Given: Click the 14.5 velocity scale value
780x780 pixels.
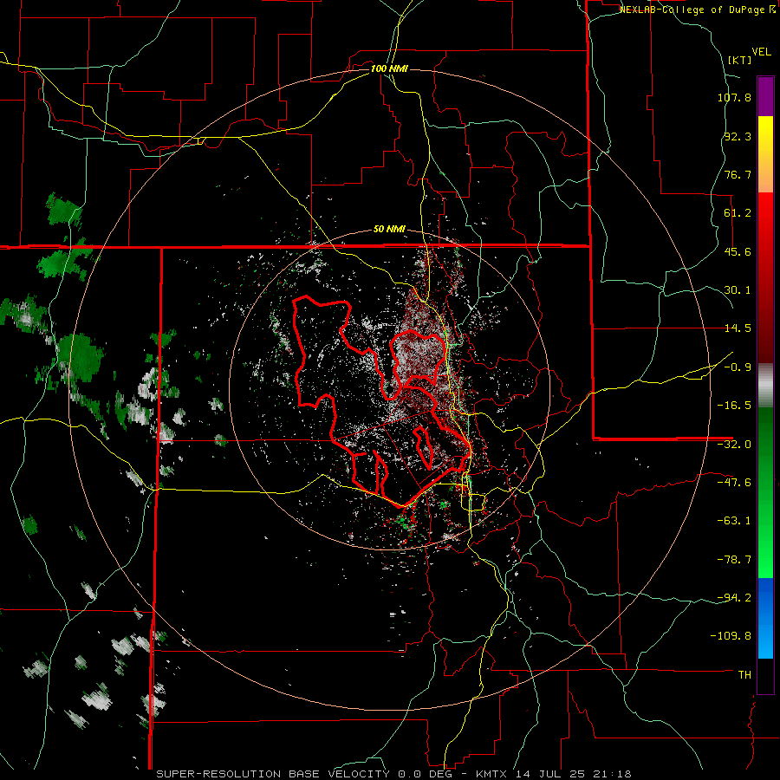Looking at the screenshot, I should click(x=738, y=328).
